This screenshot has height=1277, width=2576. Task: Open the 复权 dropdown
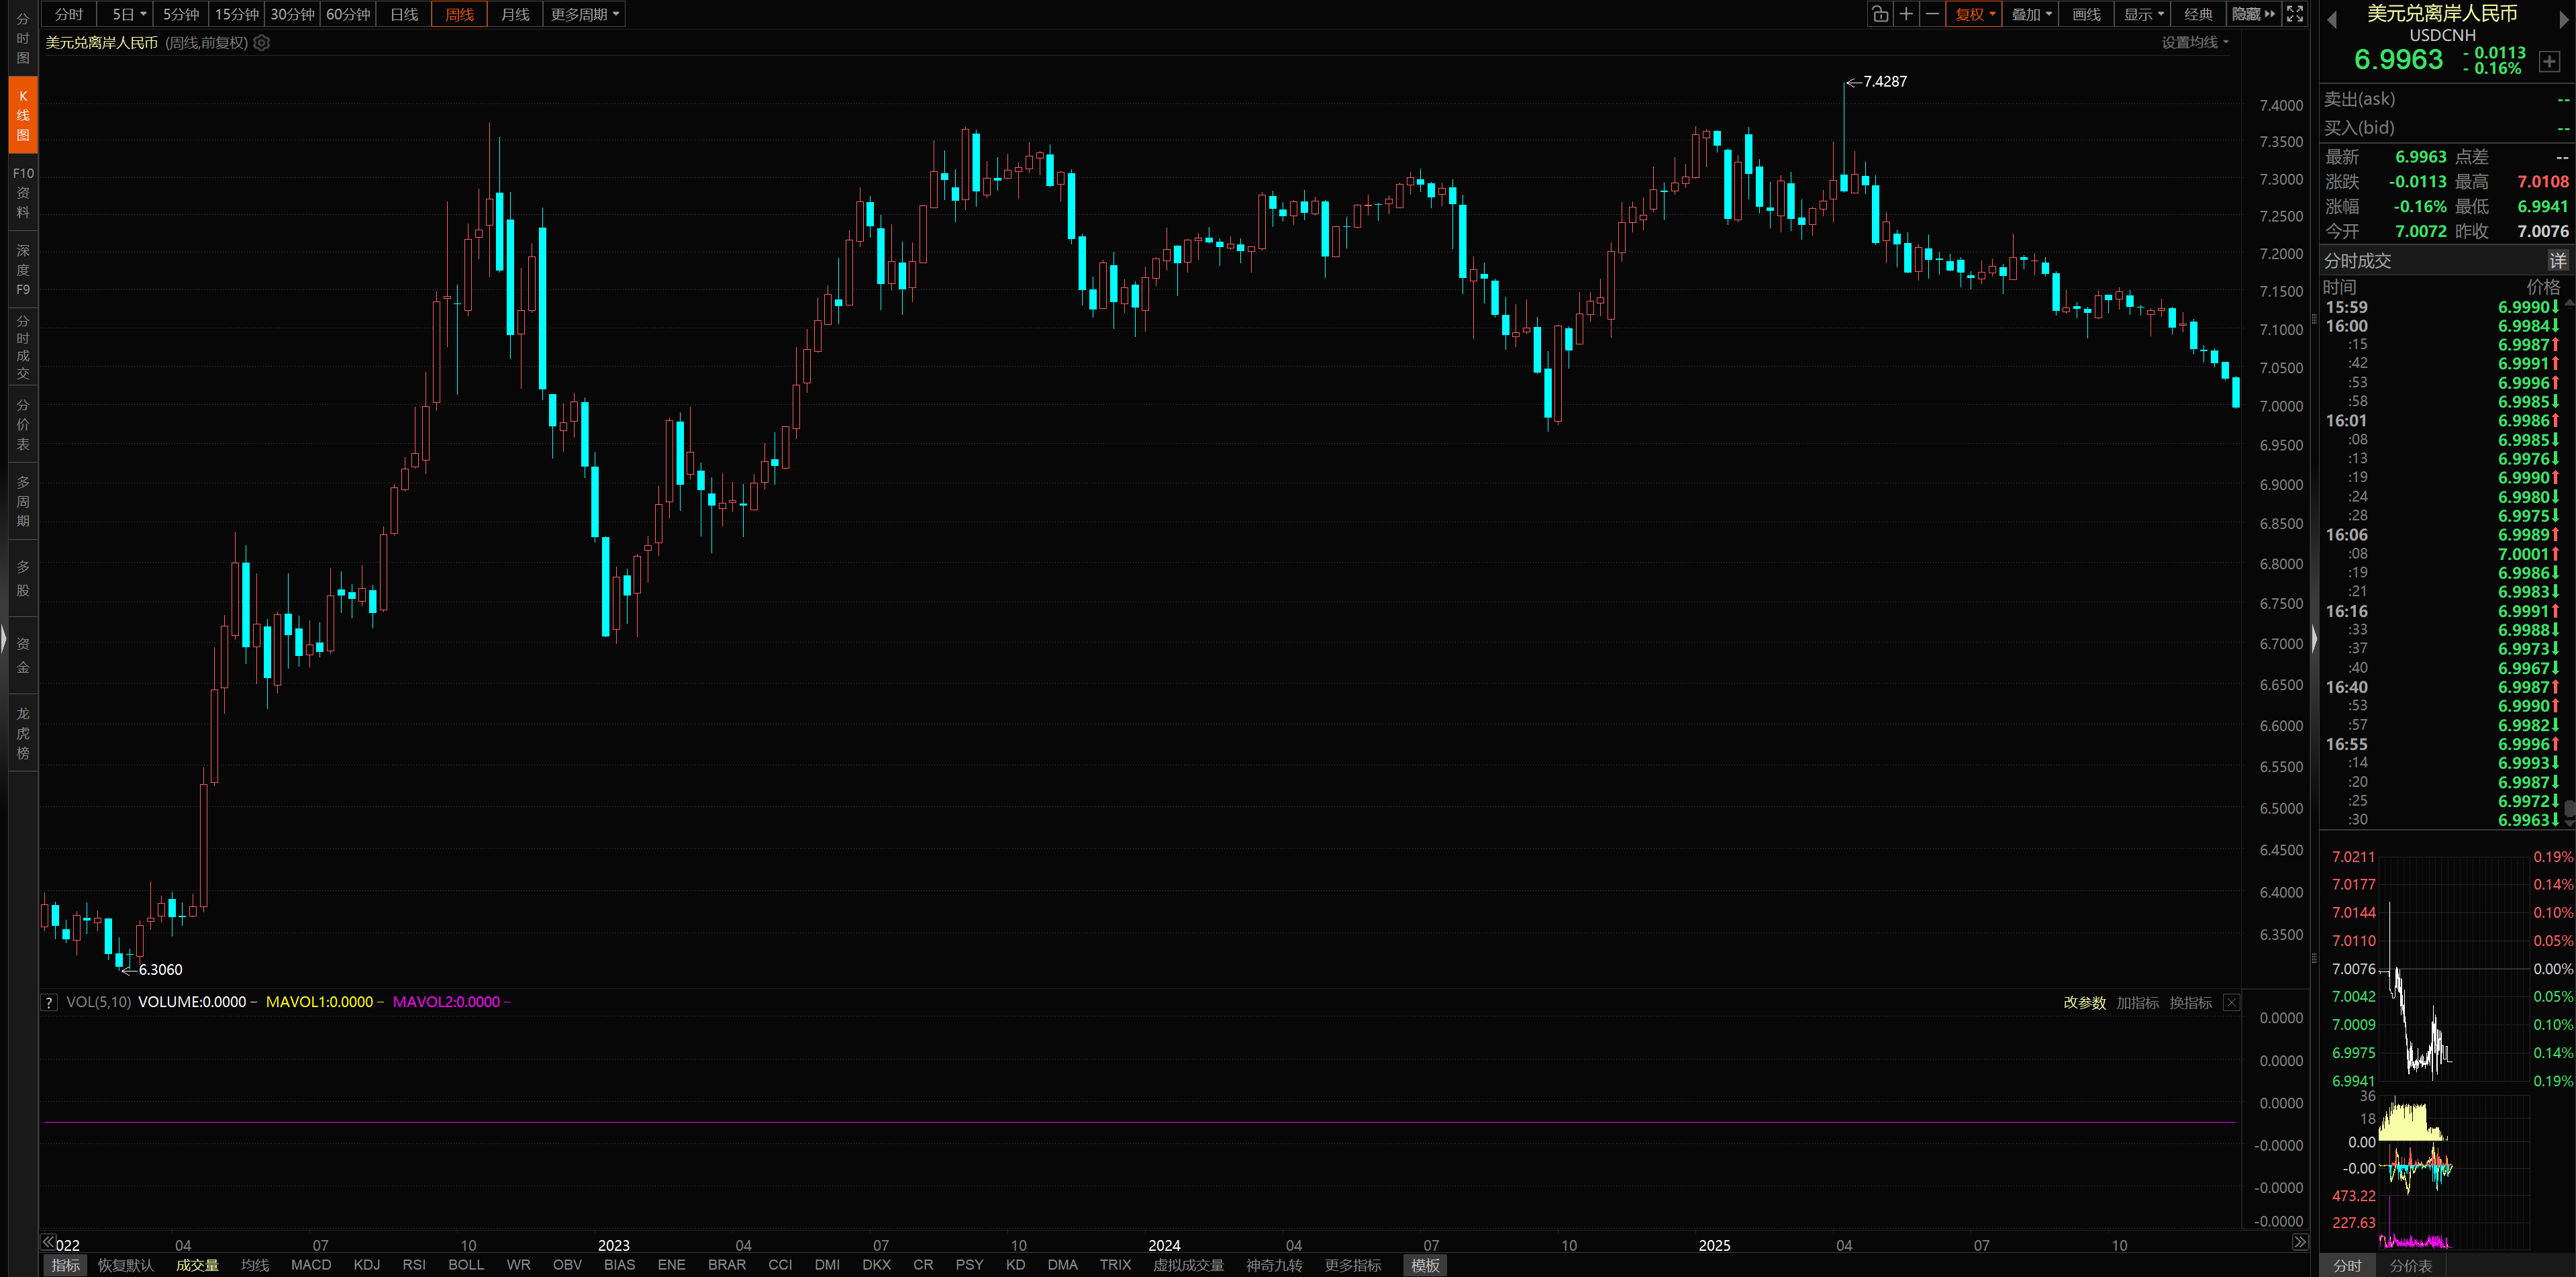click(1974, 14)
